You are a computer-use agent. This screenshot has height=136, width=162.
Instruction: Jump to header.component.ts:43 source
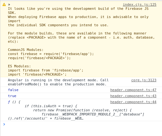click(133, 96)
